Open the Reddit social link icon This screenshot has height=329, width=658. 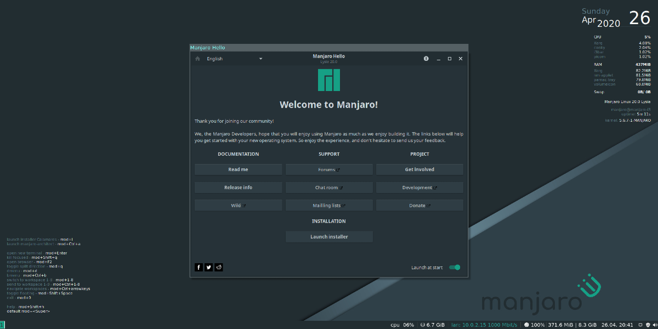(219, 268)
